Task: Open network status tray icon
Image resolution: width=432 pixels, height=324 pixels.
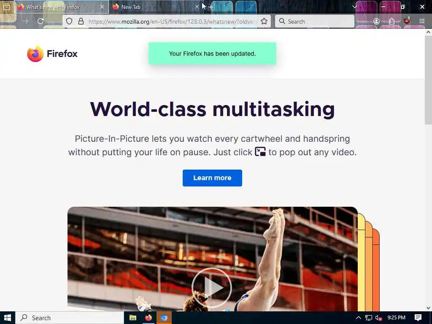Action: click(x=369, y=318)
